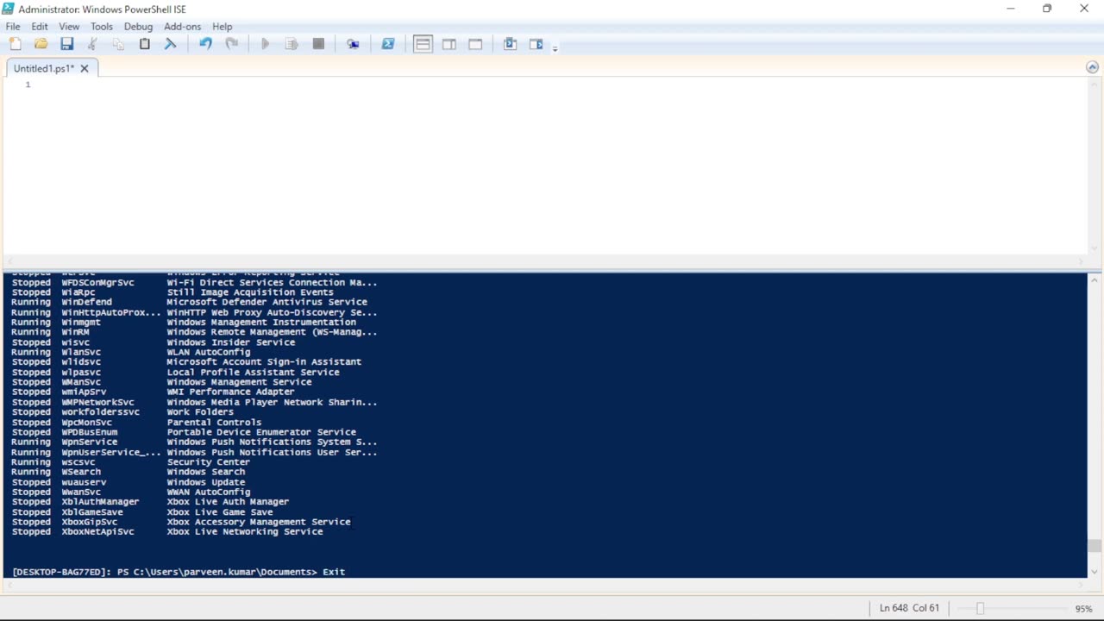Viewport: 1104px width, 621px height.
Task: Click the Parental Controls display name
Action: (214, 423)
